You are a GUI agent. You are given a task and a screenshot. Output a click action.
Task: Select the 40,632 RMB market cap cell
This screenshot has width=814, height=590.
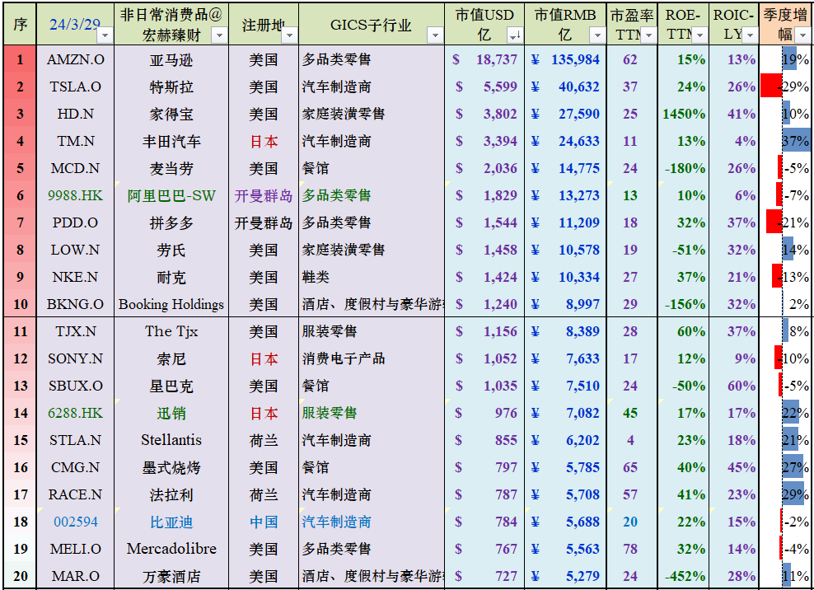point(565,87)
